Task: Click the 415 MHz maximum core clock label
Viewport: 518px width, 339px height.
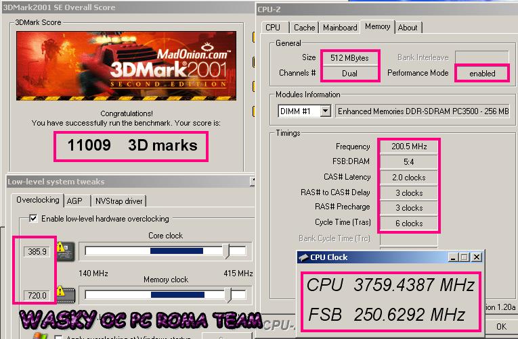Action: (x=238, y=273)
